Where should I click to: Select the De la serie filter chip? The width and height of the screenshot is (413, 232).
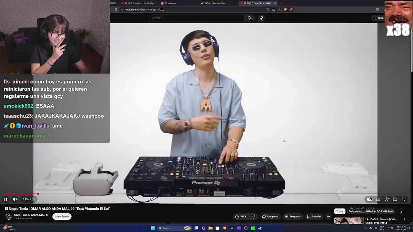click(x=355, y=211)
